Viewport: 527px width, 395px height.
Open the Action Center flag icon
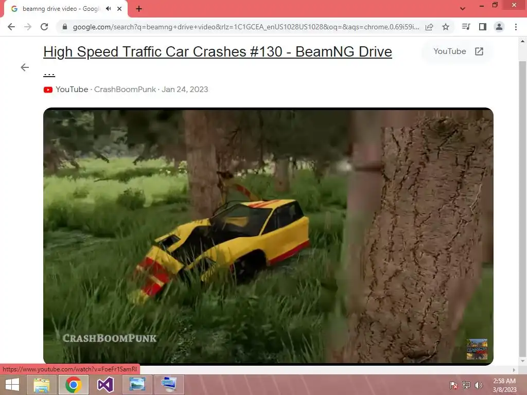coord(453,385)
